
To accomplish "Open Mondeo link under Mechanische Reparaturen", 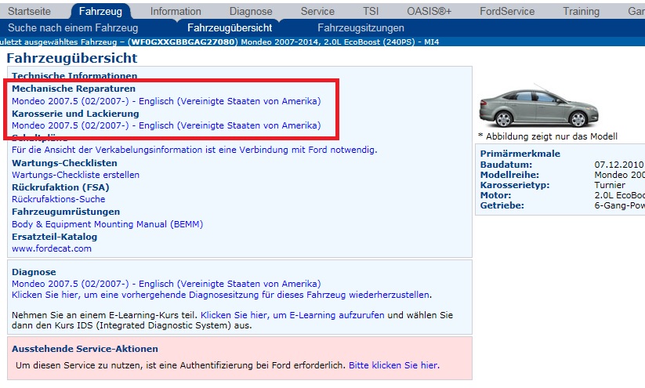I will click(166, 101).
